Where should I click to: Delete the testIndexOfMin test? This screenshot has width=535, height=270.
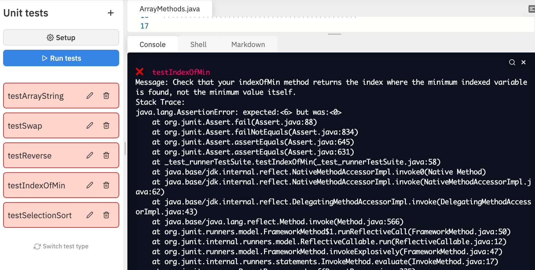pos(106,185)
